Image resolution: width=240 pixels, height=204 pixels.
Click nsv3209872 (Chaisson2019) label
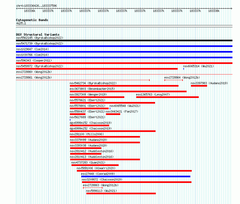[102, 179]
